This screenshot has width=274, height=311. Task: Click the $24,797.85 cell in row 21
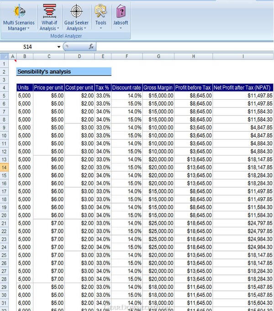tap(243, 223)
